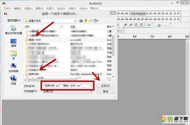Click the recording meter 点击开始监视 area
The image size is (190, 125).
coord(138,14)
